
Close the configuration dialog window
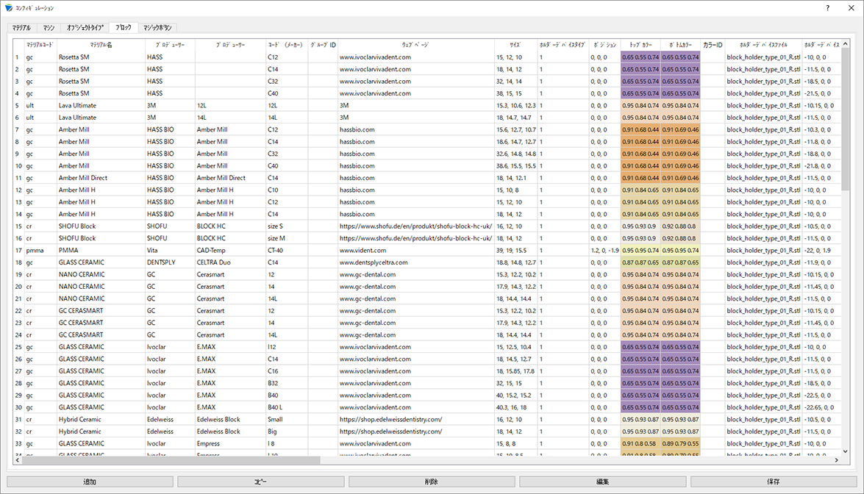pos(851,8)
